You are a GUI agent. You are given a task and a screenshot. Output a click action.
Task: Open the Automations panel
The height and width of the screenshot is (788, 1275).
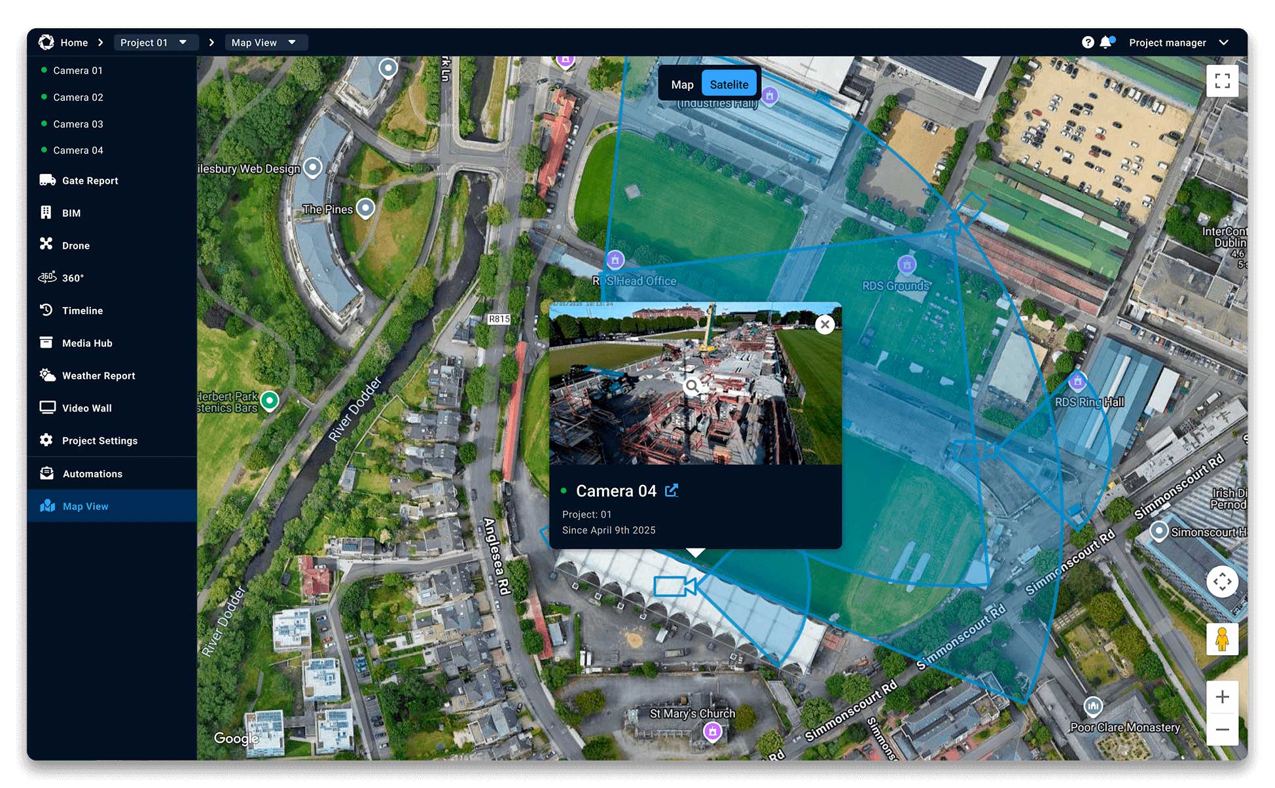point(92,473)
